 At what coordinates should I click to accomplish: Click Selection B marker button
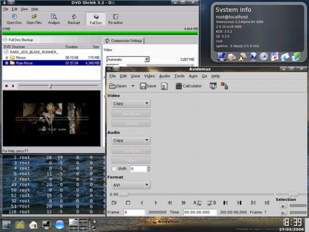tap(283, 213)
